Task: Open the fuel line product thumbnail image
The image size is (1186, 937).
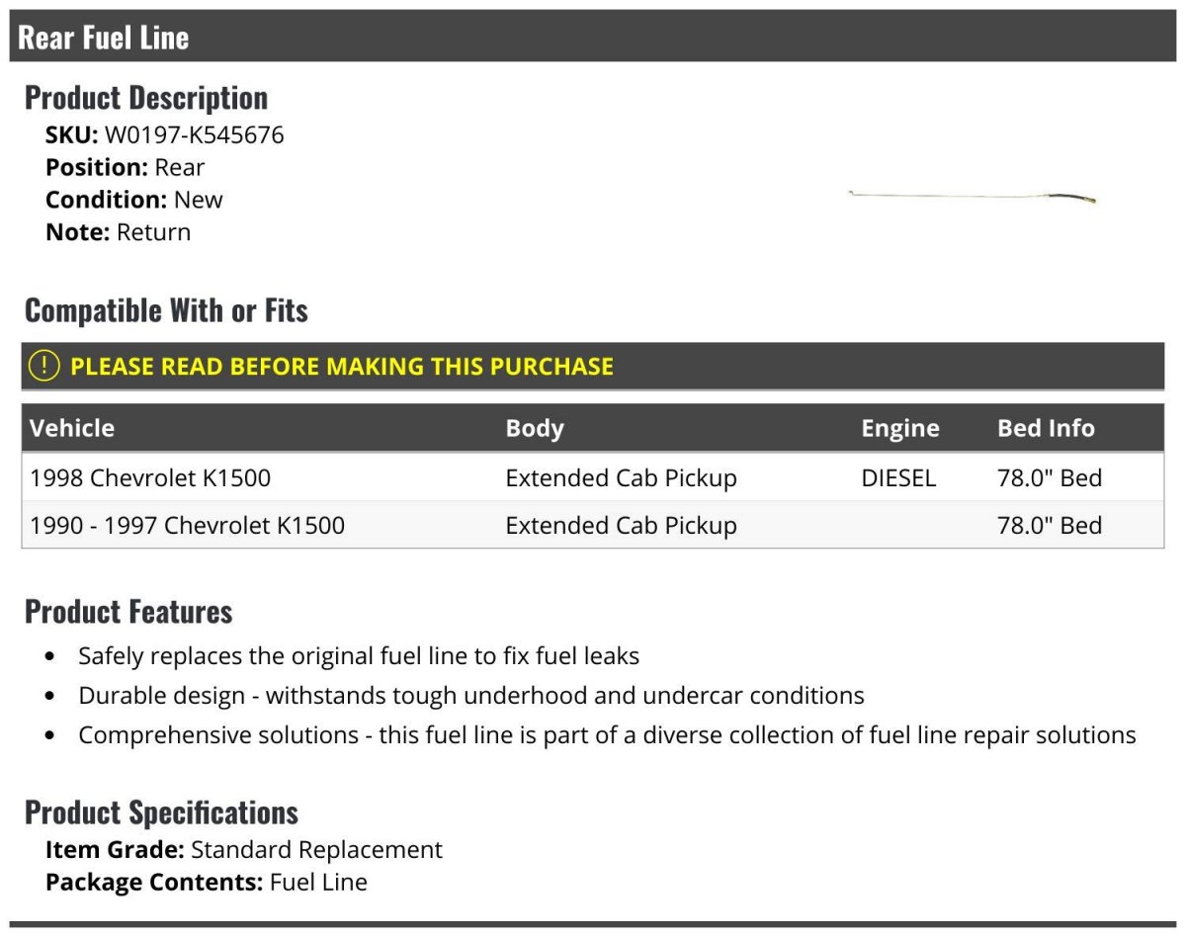Action: [973, 197]
